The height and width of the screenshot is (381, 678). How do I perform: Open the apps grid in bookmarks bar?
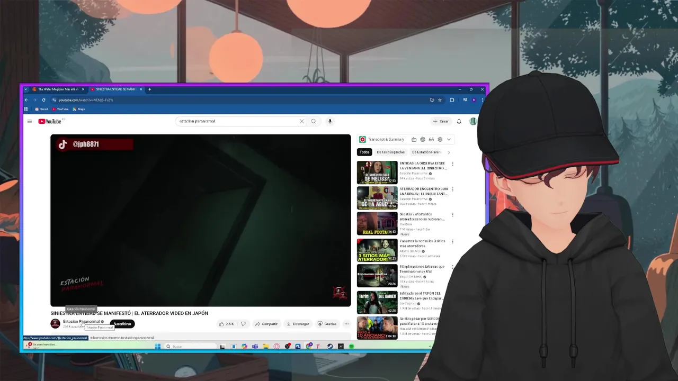[x=25, y=109]
